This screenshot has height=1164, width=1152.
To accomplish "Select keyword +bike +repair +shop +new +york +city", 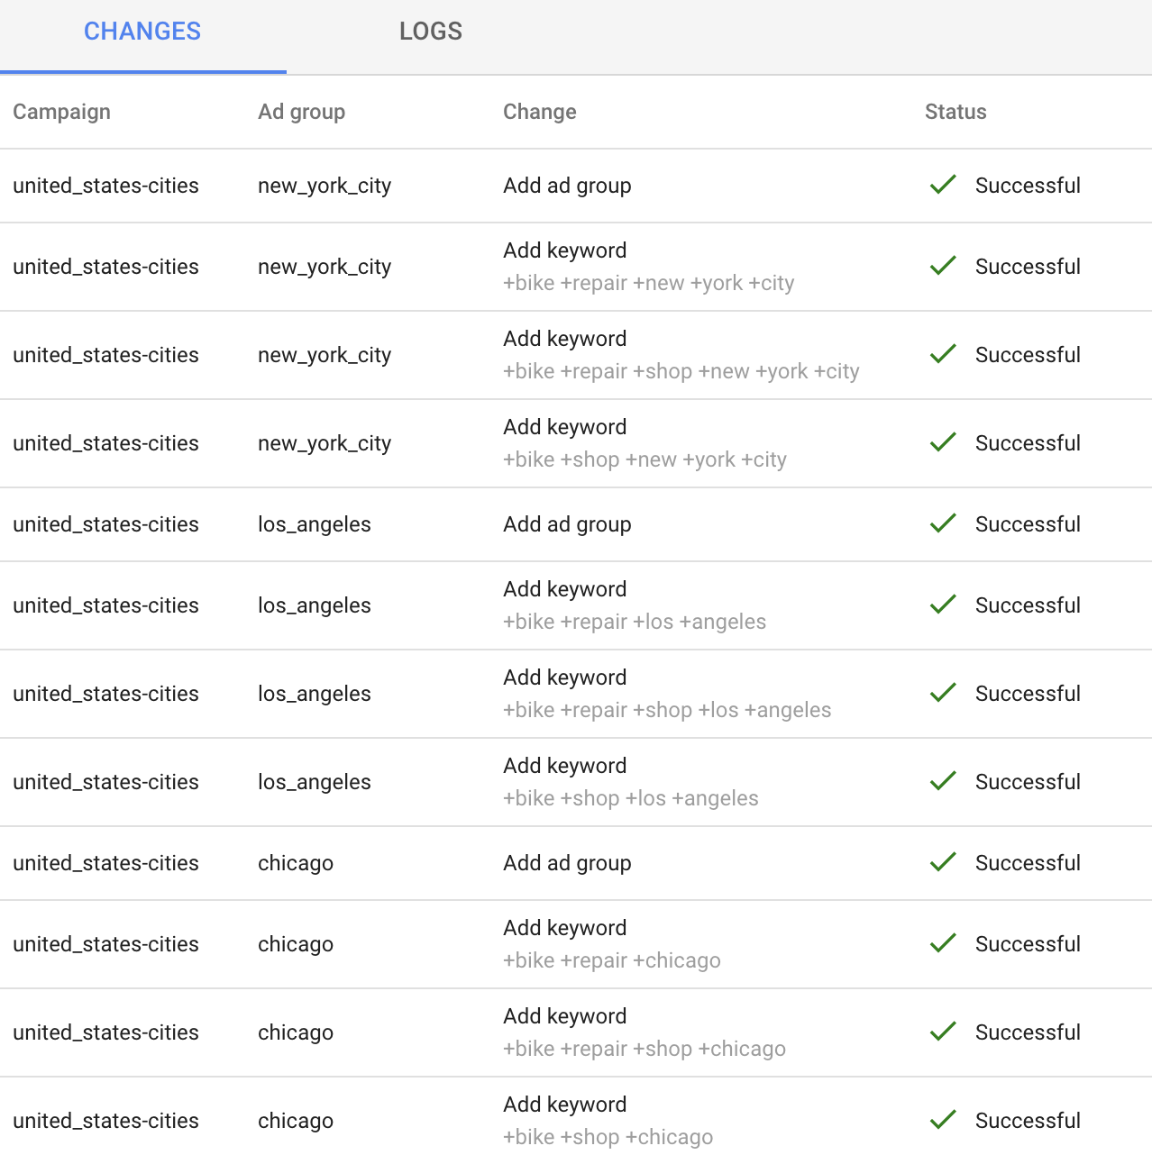I will point(681,371).
